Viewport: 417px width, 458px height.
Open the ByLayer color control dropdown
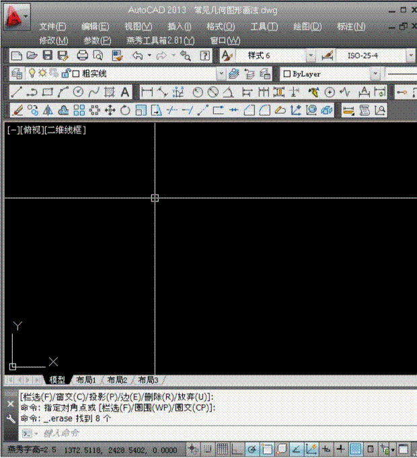click(x=375, y=74)
